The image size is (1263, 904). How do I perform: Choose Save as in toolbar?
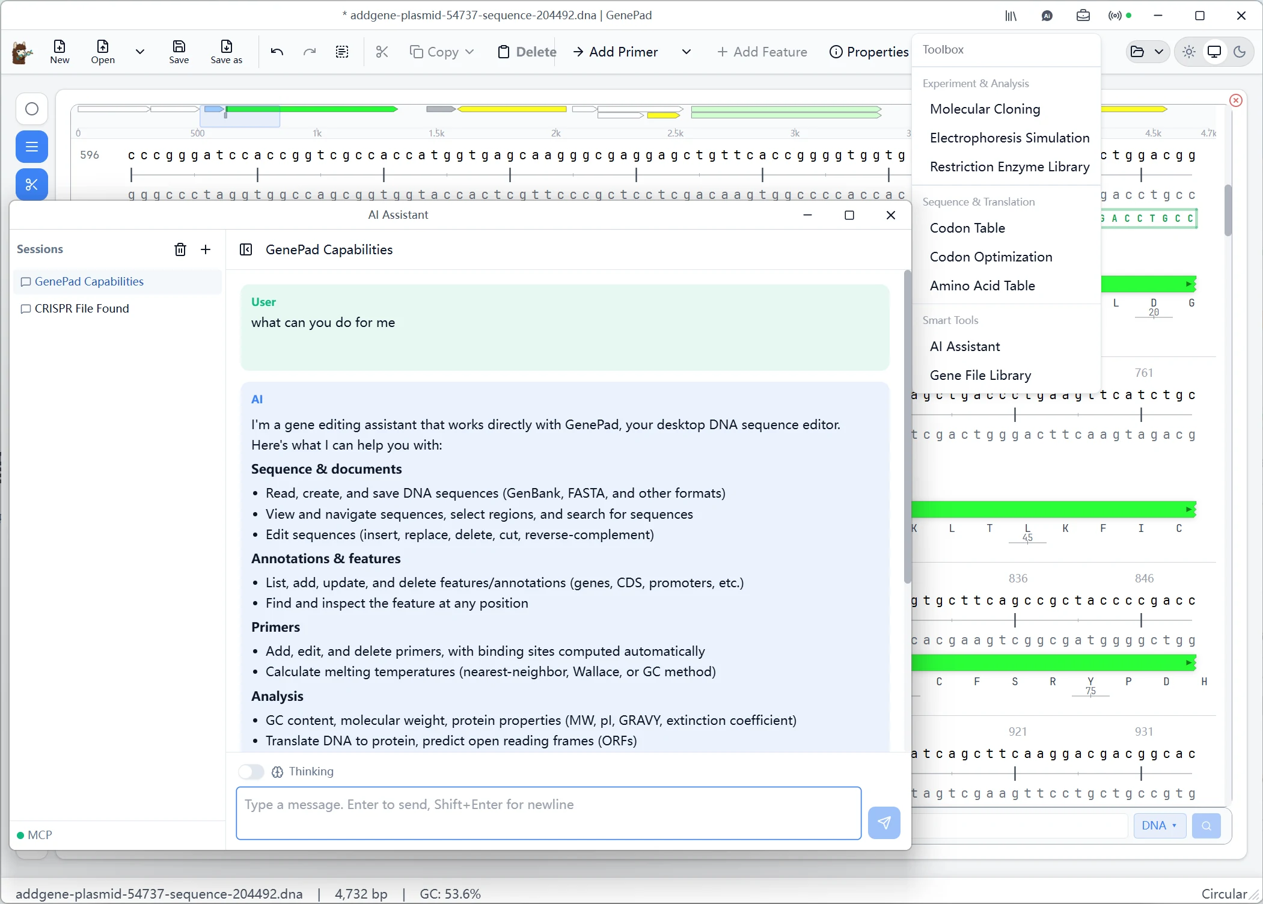coord(227,52)
